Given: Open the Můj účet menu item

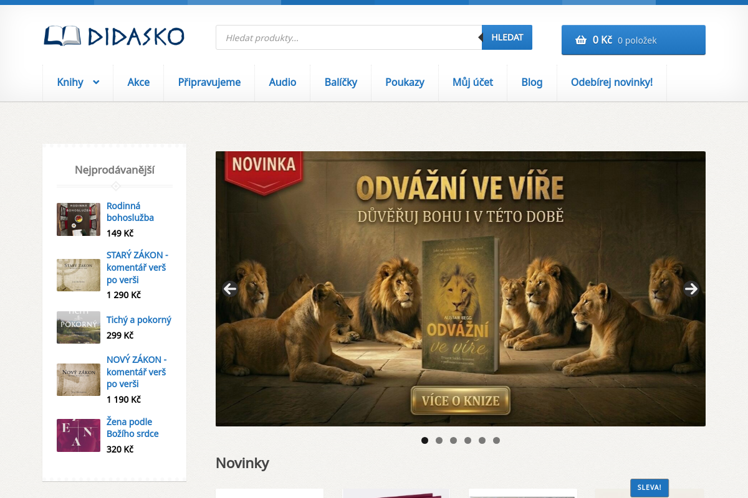Looking at the screenshot, I should click(472, 82).
